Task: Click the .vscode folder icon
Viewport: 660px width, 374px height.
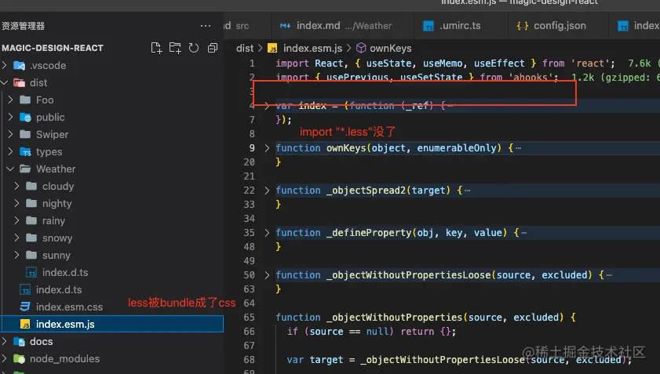Action: click(19, 66)
